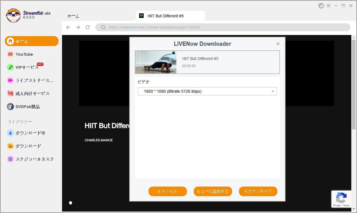The width and height of the screenshot is (357, 213).
Task: Click the search magnifier in the address bar
Action: pyautogui.click(x=103, y=28)
